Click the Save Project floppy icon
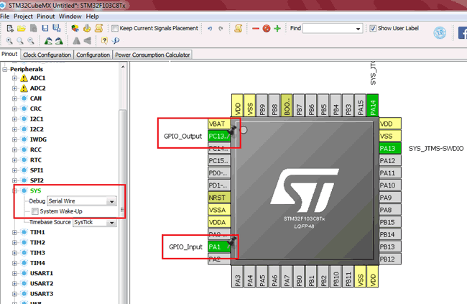Viewport: 467px width, 304px height. point(45,28)
